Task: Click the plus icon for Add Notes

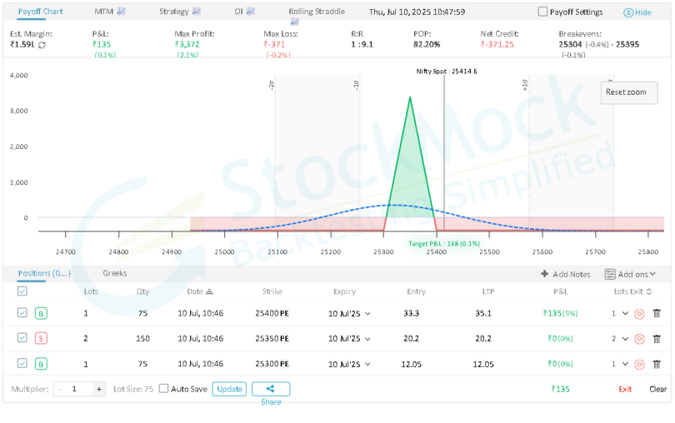Action: click(x=544, y=274)
